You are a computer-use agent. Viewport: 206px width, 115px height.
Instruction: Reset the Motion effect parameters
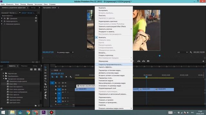pyautogui.click(x=36, y=18)
